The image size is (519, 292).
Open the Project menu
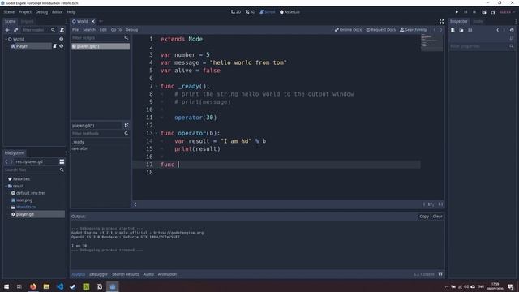coord(25,12)
